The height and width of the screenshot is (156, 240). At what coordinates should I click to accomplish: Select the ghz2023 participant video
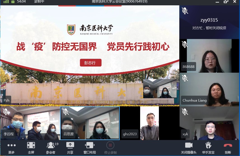pyautogui.click(x=150, y=123)
